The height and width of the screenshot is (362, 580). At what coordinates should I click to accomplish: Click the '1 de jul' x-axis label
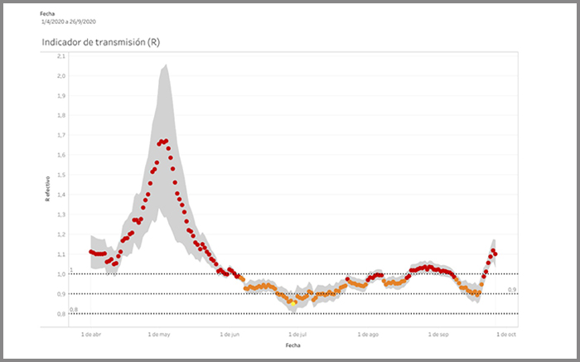[x=297, y=335]
